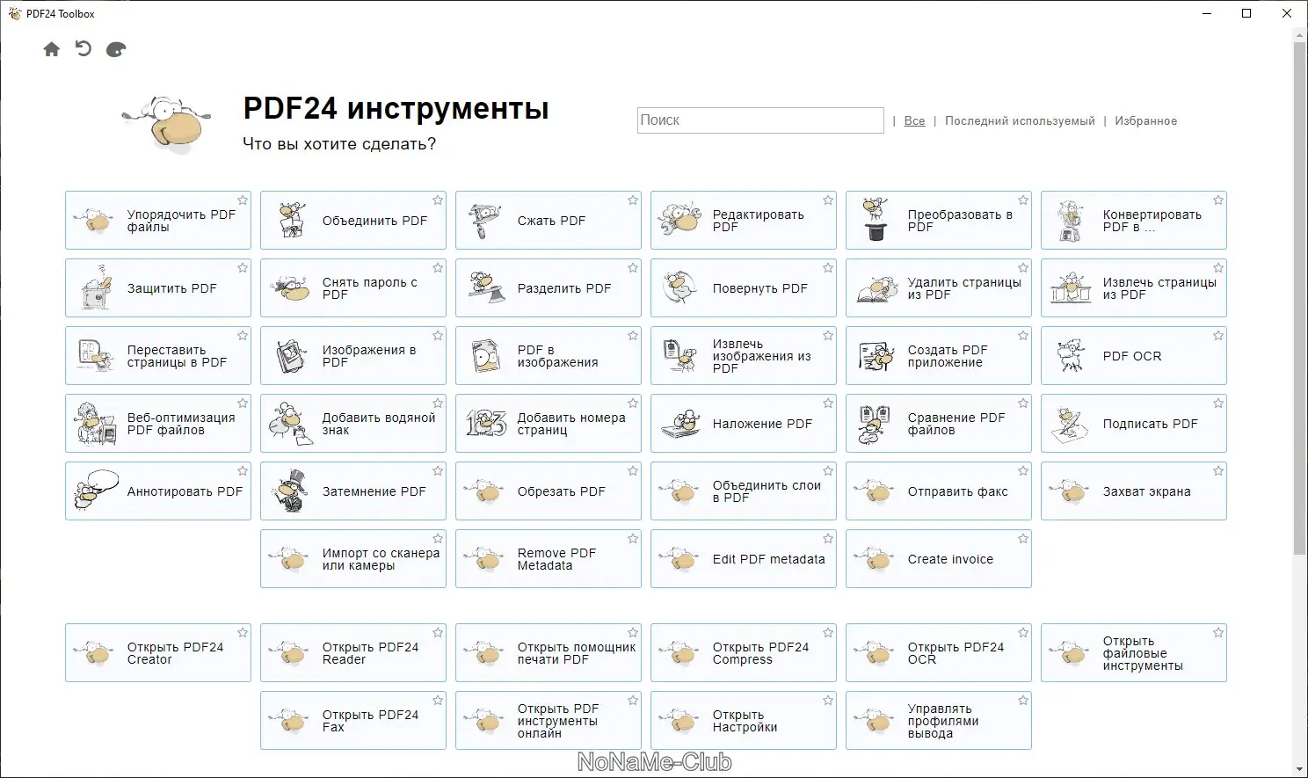Open the Разделить PDF tool
The height and width of the screenshot is (778, 1308).
point(549,288)
